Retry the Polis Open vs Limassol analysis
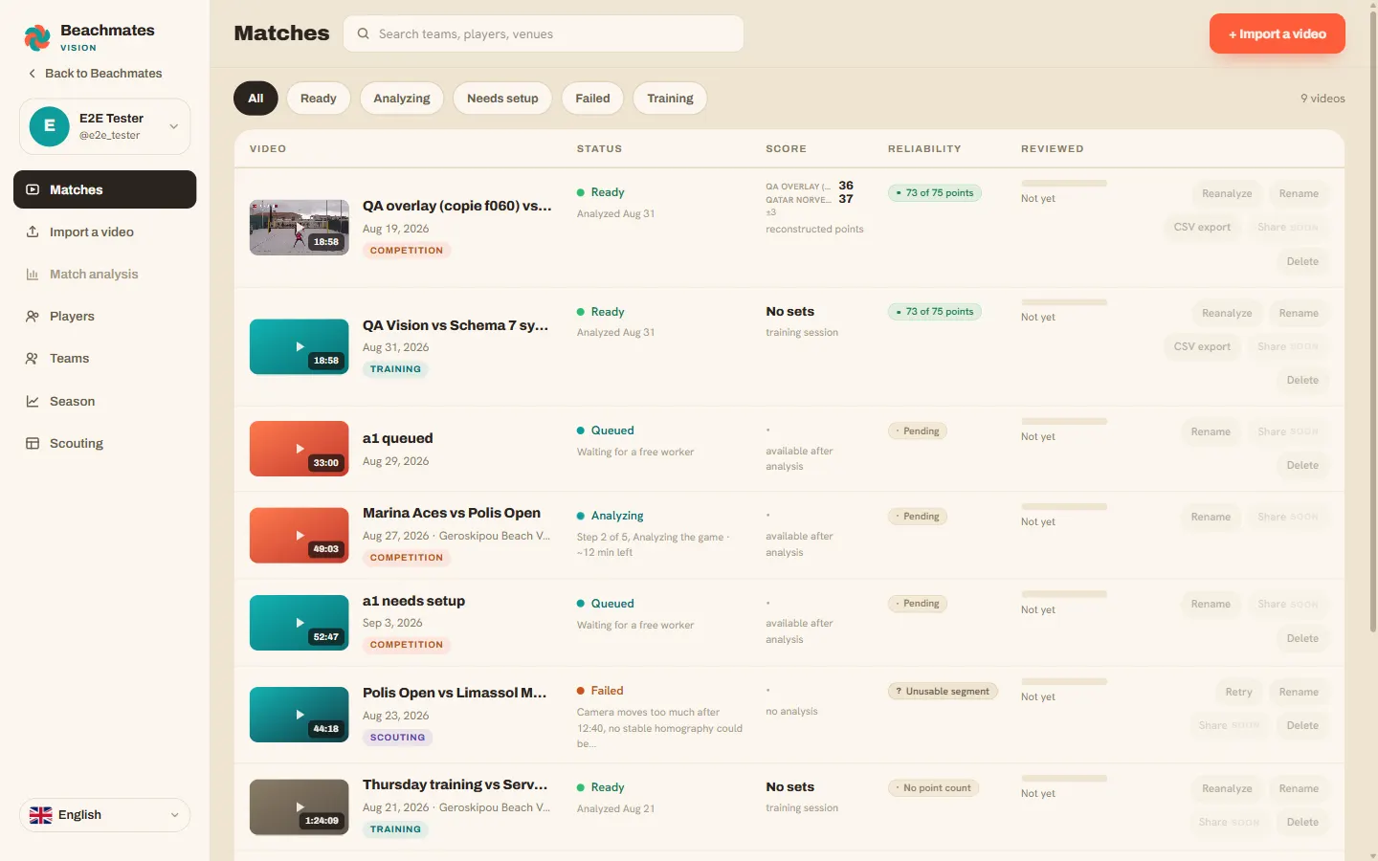 (1238, 692)
